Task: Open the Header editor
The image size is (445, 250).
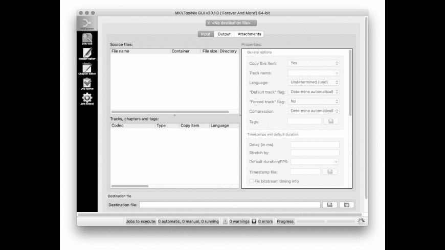Action: (x=87, y=54)
